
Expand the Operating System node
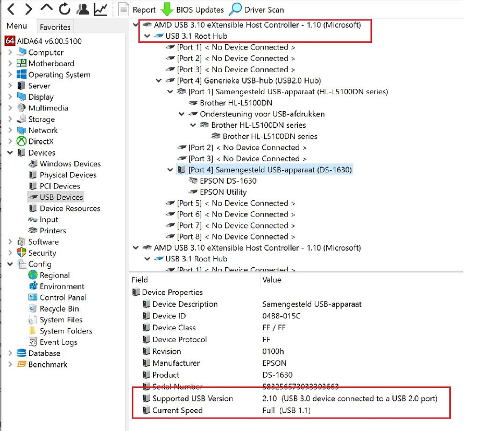pyautogui.click(x=10, y=74)
